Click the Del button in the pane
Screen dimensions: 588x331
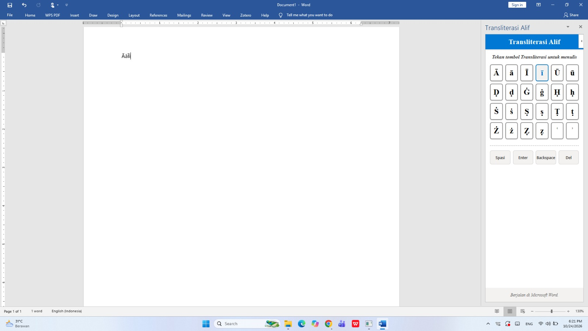569,157
